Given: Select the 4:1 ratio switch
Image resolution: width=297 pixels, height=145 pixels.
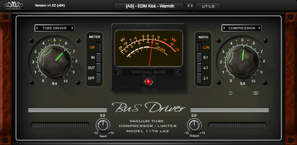Looking at the screenshot, I should pos(199,68).
